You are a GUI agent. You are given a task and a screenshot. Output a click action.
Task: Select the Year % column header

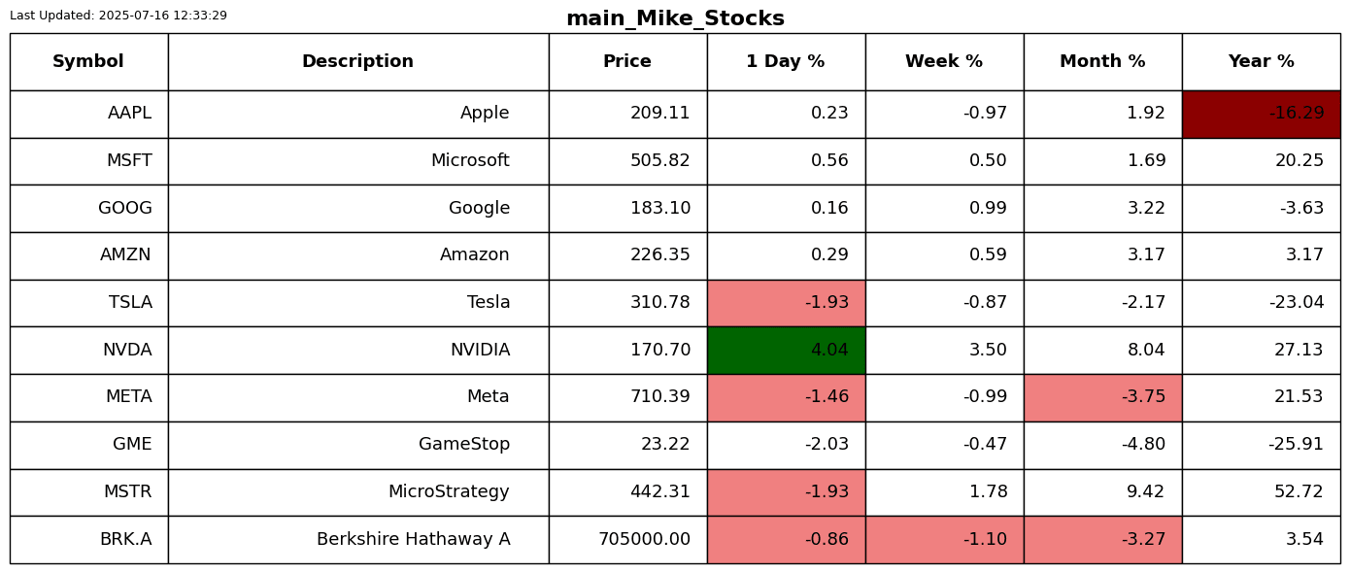pyautogui.click(x=1261, y=62)
